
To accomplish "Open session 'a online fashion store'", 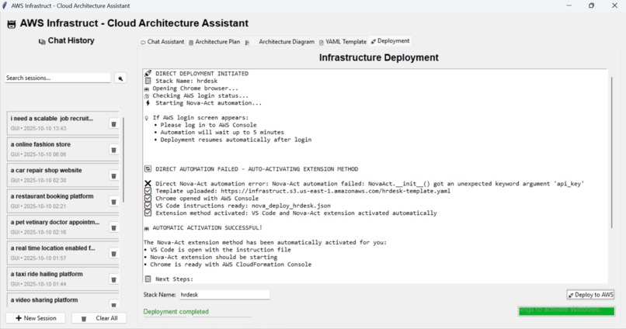I will (x=58, y=149).
